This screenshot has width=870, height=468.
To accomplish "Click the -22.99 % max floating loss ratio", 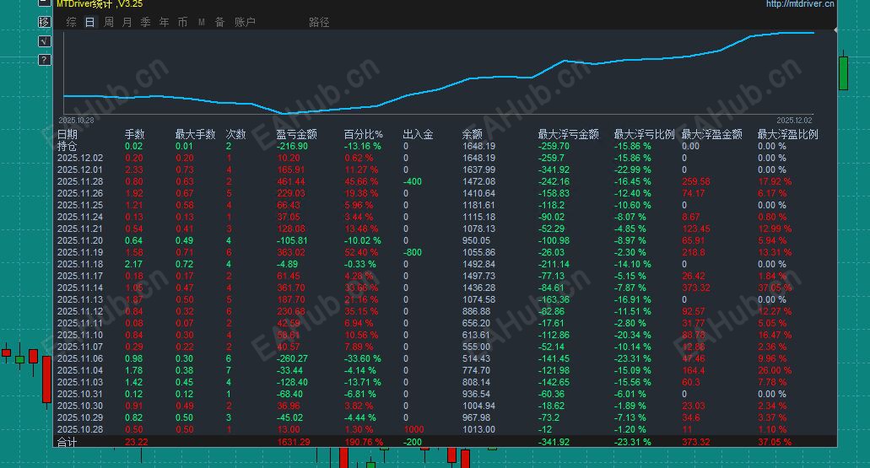I will pos(633,169).
